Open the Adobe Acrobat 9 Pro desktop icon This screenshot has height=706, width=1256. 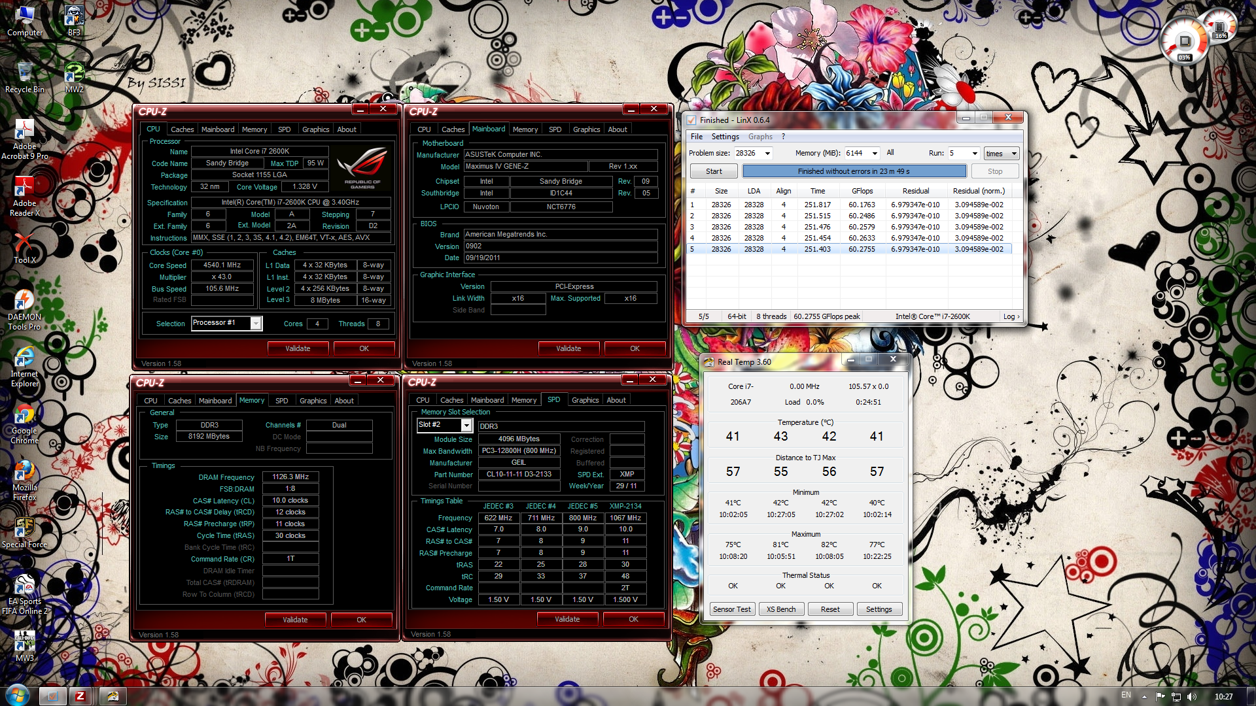[x=24, y=131]
